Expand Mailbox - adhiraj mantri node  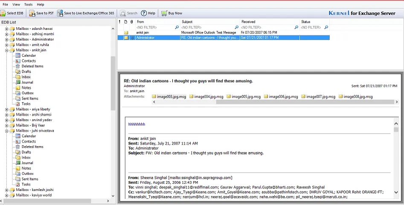coord(7,34)
